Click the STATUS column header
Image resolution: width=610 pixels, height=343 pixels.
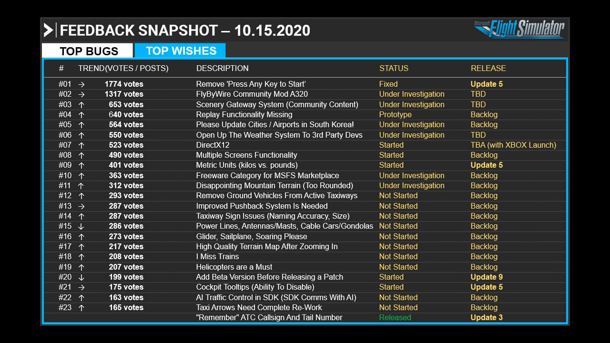(x=394, y=68)
